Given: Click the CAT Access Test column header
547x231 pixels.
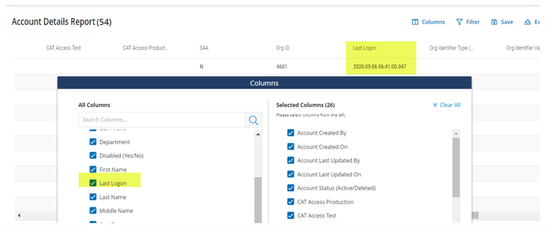Looking at the screenshot, I should (x=64, y=48).
